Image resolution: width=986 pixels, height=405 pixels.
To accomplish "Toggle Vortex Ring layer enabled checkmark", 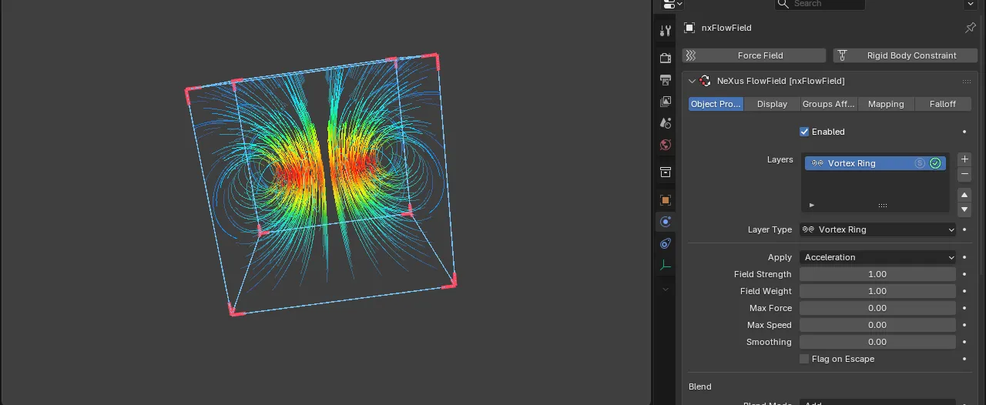I will tap(935, 163).
